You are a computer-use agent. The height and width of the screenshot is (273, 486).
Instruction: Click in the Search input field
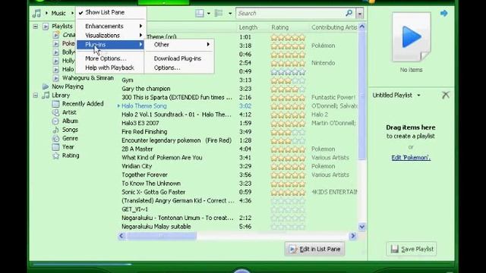(291, 14)
